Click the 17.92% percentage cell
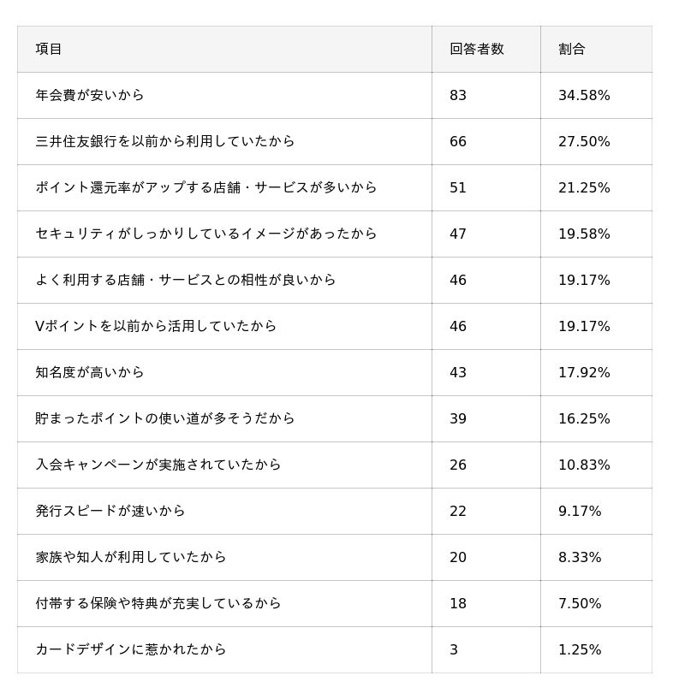The width and height of the screenshot is (685, 699). [584, 373]
